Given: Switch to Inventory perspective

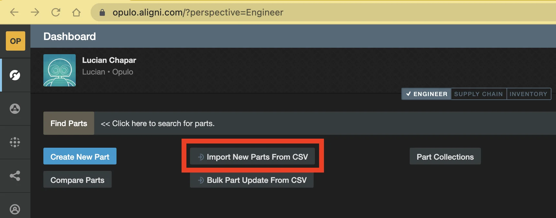Looking at the screenshot, I should click(528, 94).
